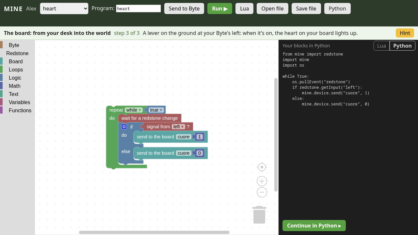Click the Open file button
This screenshot has width=418, height=235.
click(272, 8)
